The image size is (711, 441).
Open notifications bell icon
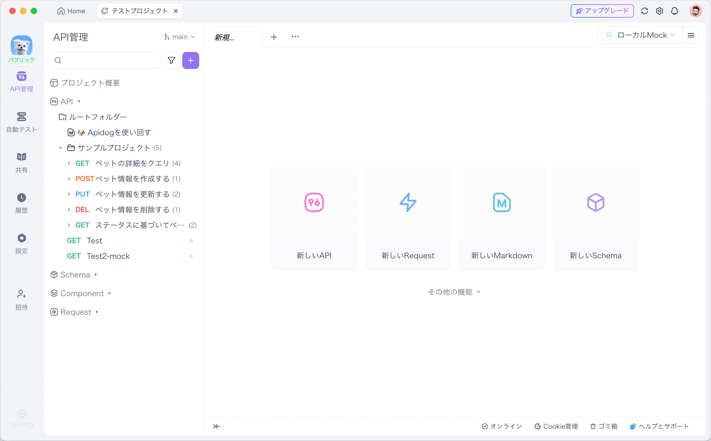click(x=674, y=11)
